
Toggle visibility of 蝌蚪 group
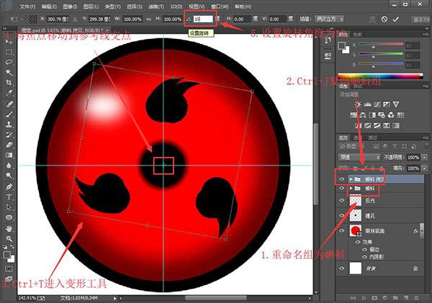click(x=342, y=188)
